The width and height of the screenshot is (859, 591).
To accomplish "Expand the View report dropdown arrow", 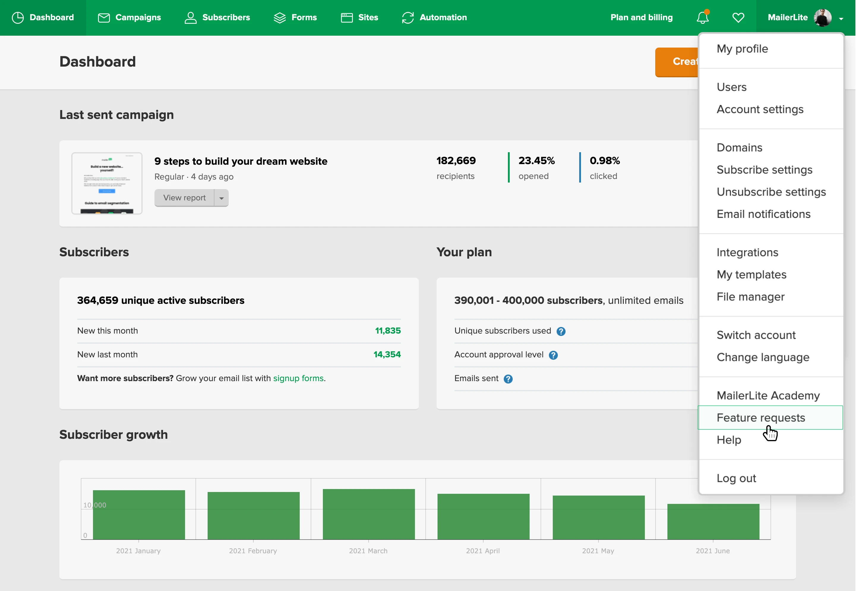I will coord(221,198).
